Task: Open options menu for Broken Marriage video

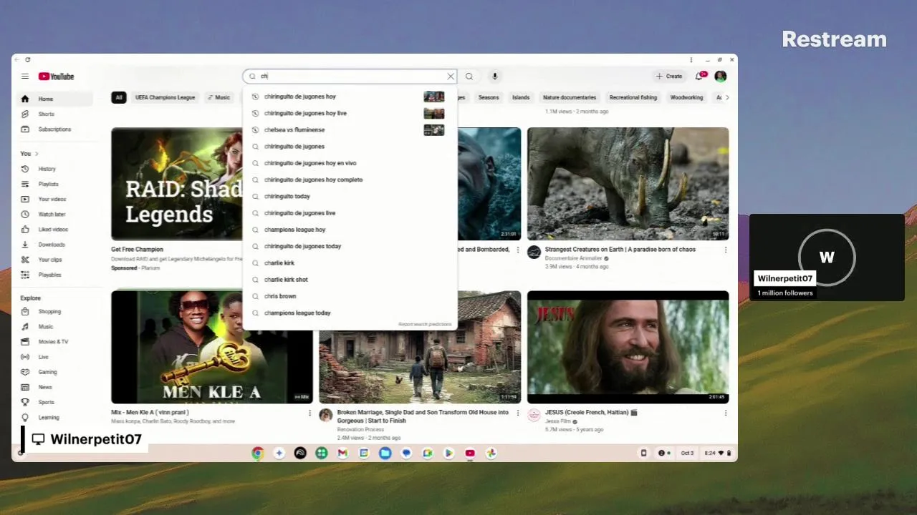Action: click(x=517, y=413)
